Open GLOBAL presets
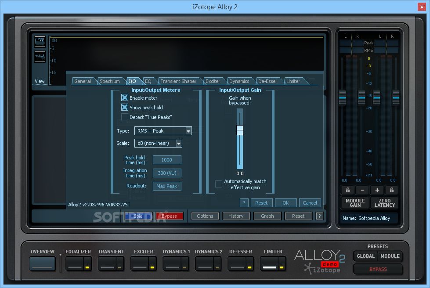 (365, 256)
